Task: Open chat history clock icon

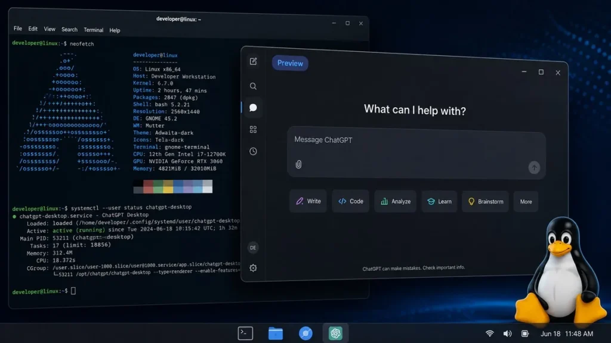Action: point(253,151)
